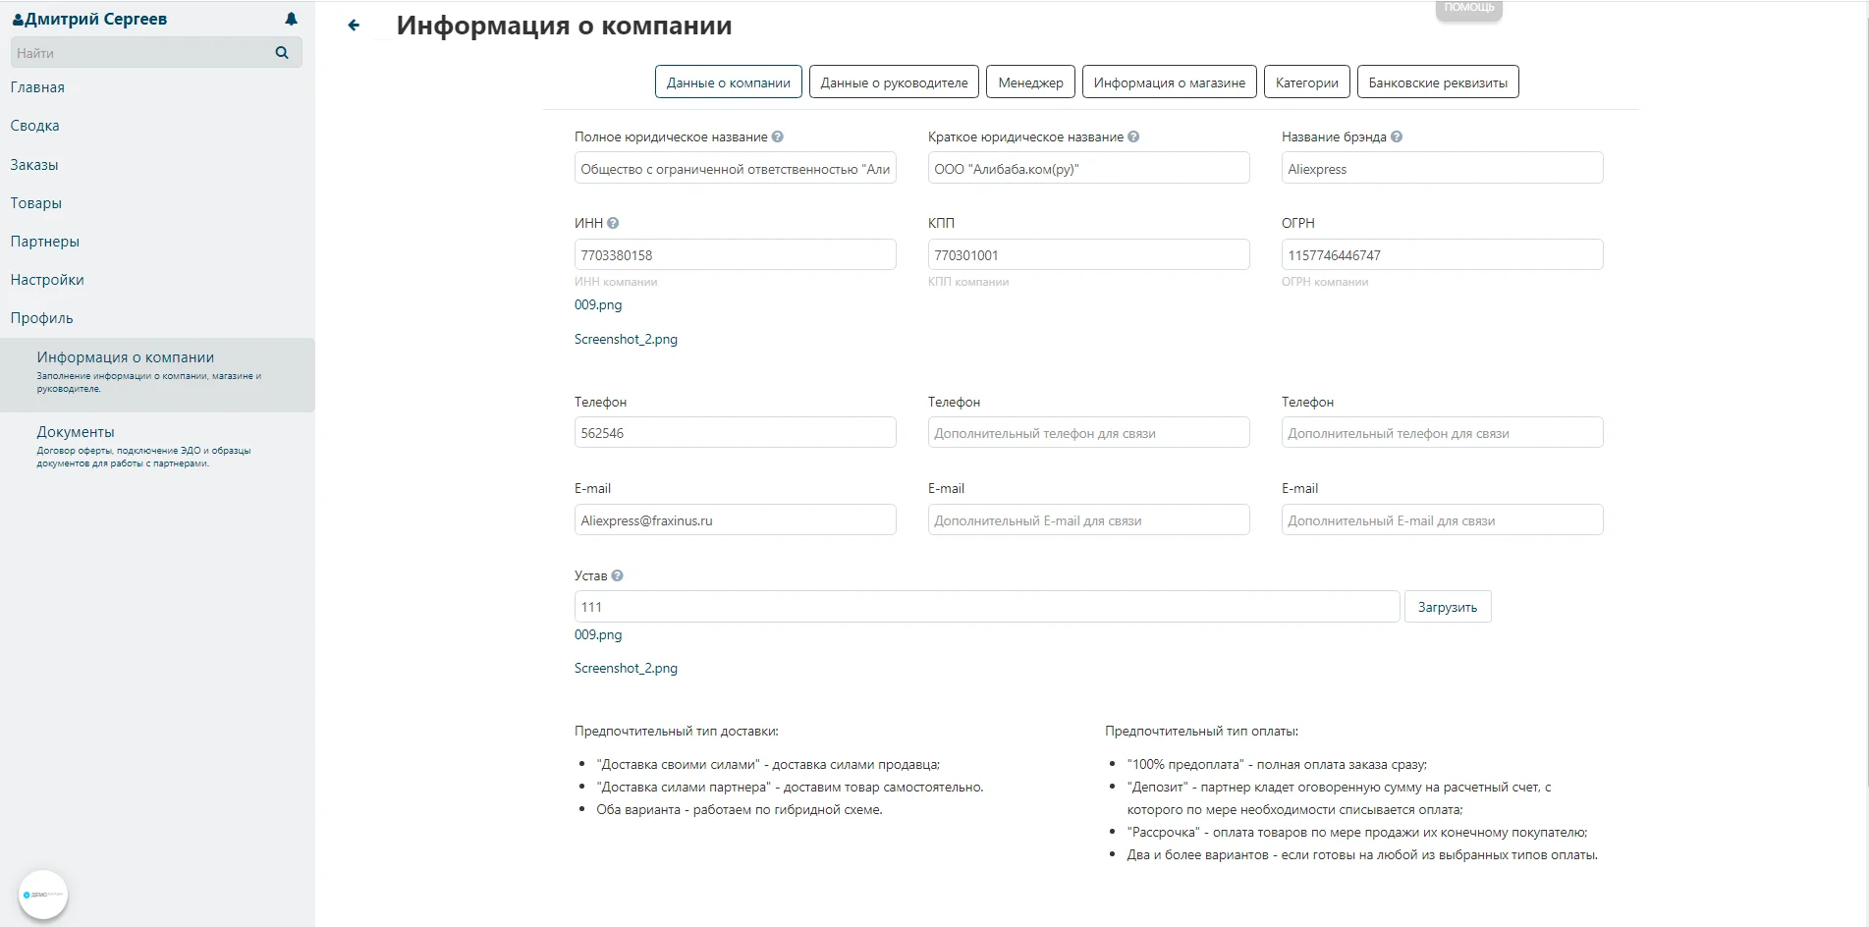
Task: Open help icon for full legal name
Action: coord(778,137)
